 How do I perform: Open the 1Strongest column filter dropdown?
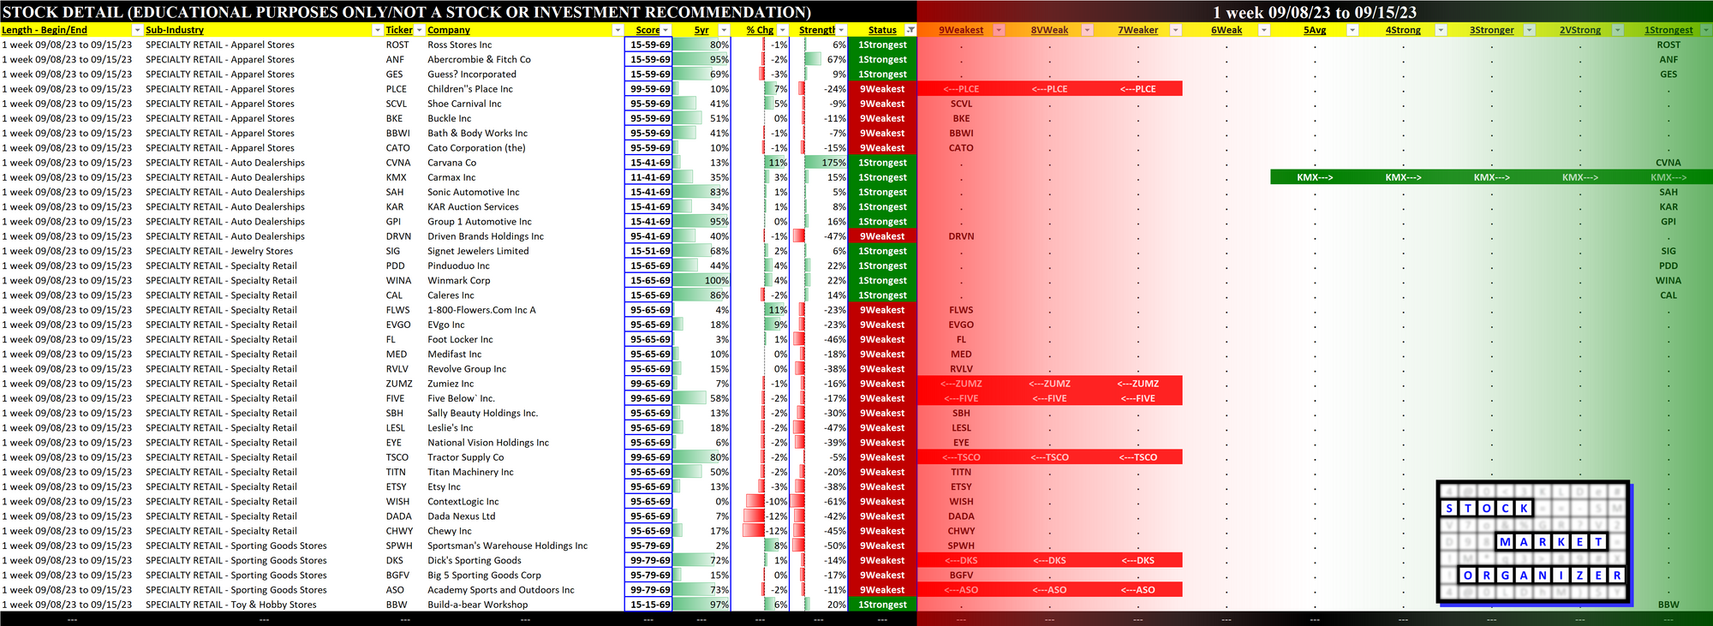(x=1706, y=30)
